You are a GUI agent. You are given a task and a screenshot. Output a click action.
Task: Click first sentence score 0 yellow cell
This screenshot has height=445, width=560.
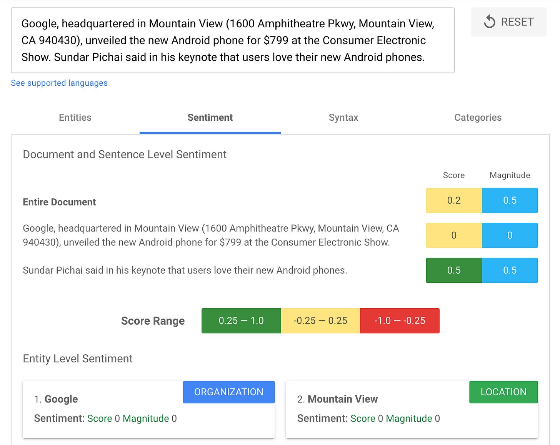(x=454, y=235)
